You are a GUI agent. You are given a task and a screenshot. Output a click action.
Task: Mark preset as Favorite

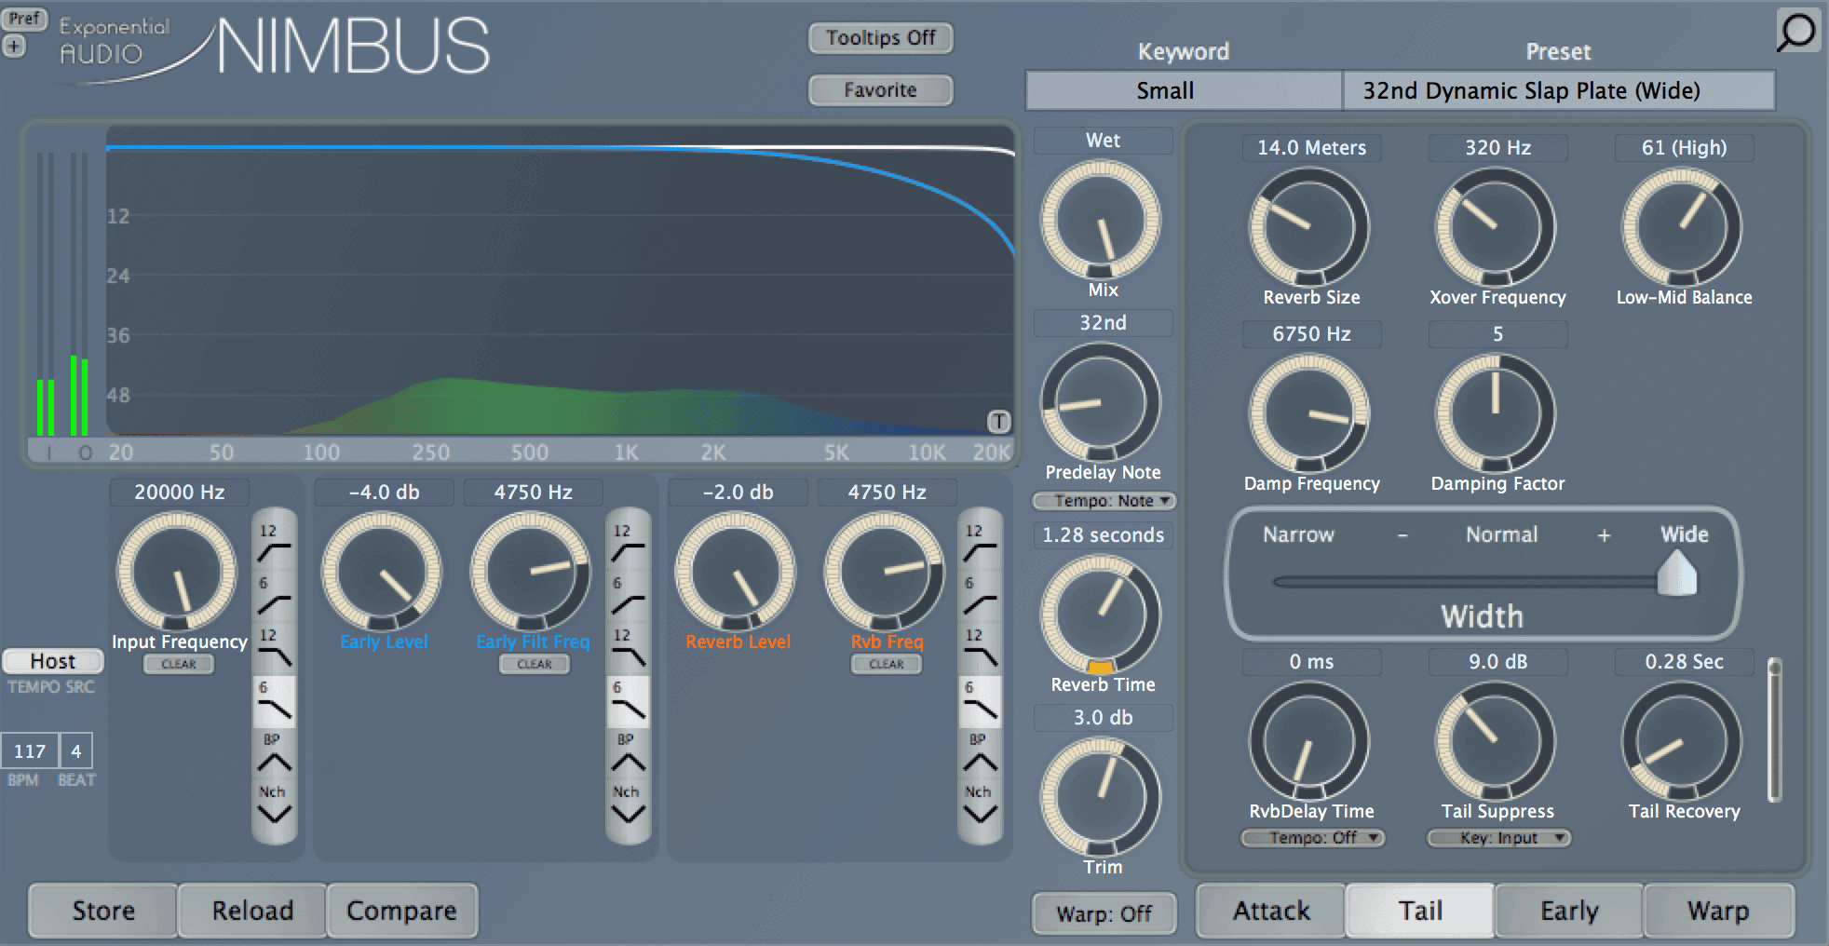pos(880,90)
